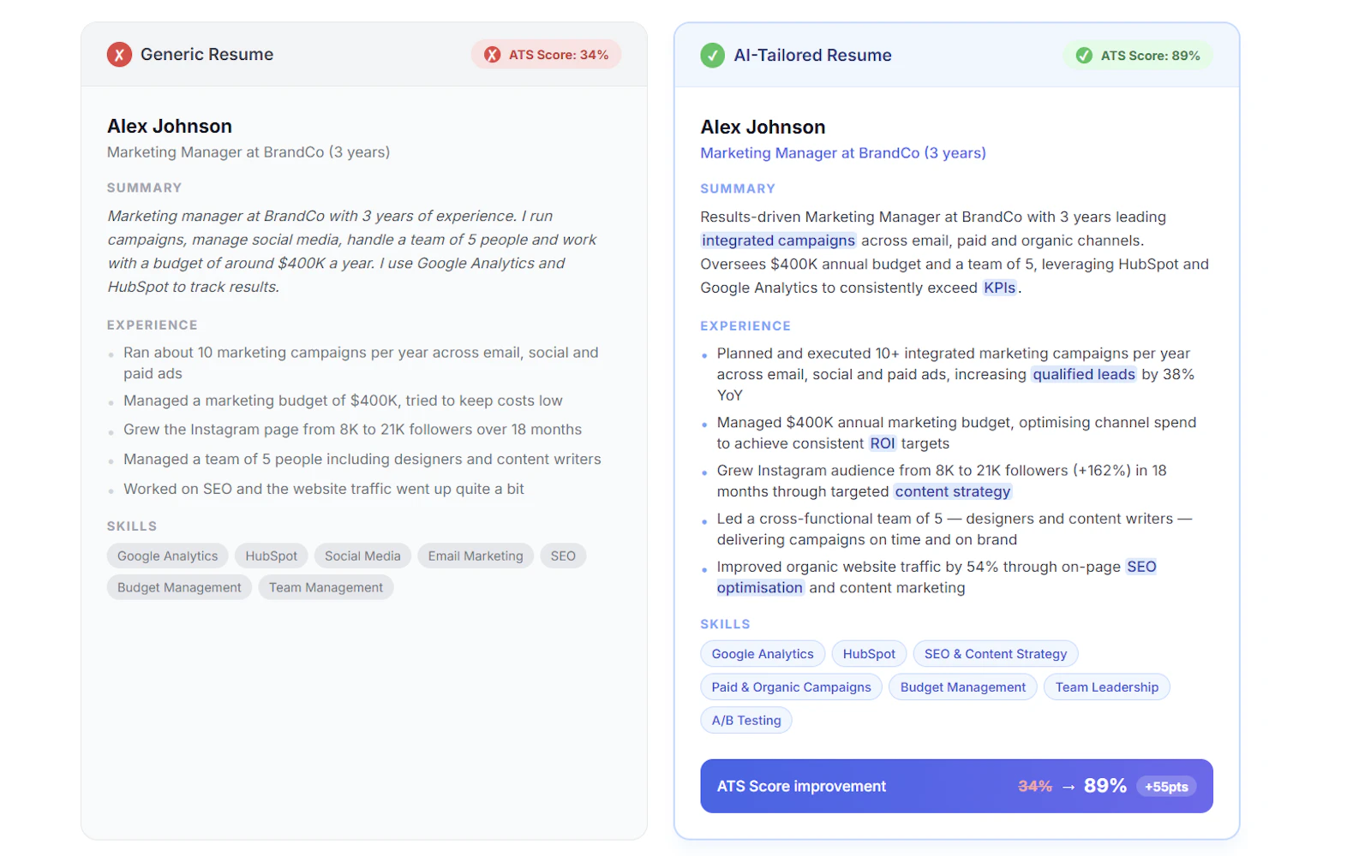The width and height of the screenshot is (1371, 856).
Task: Select the Budget Management tag in AI-Tailored Resume
Action: [963, 687]
